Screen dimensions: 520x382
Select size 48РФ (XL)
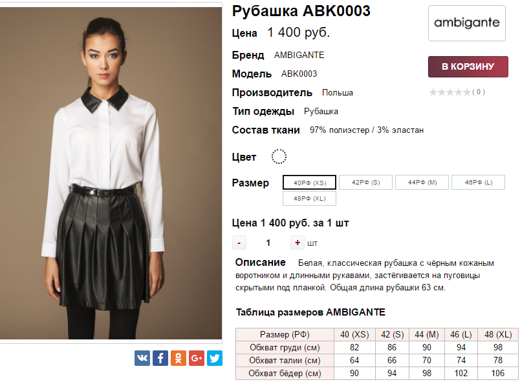pos(309,199)
